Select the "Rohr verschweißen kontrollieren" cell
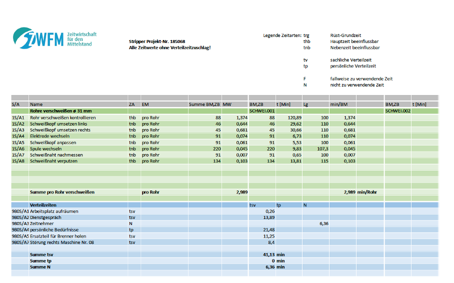The width and height of the screenshot is (454, 283). [x=62, y=117]
